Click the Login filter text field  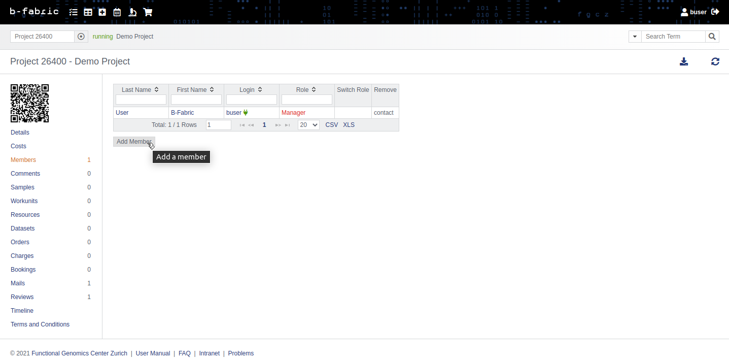coord(252,100)
